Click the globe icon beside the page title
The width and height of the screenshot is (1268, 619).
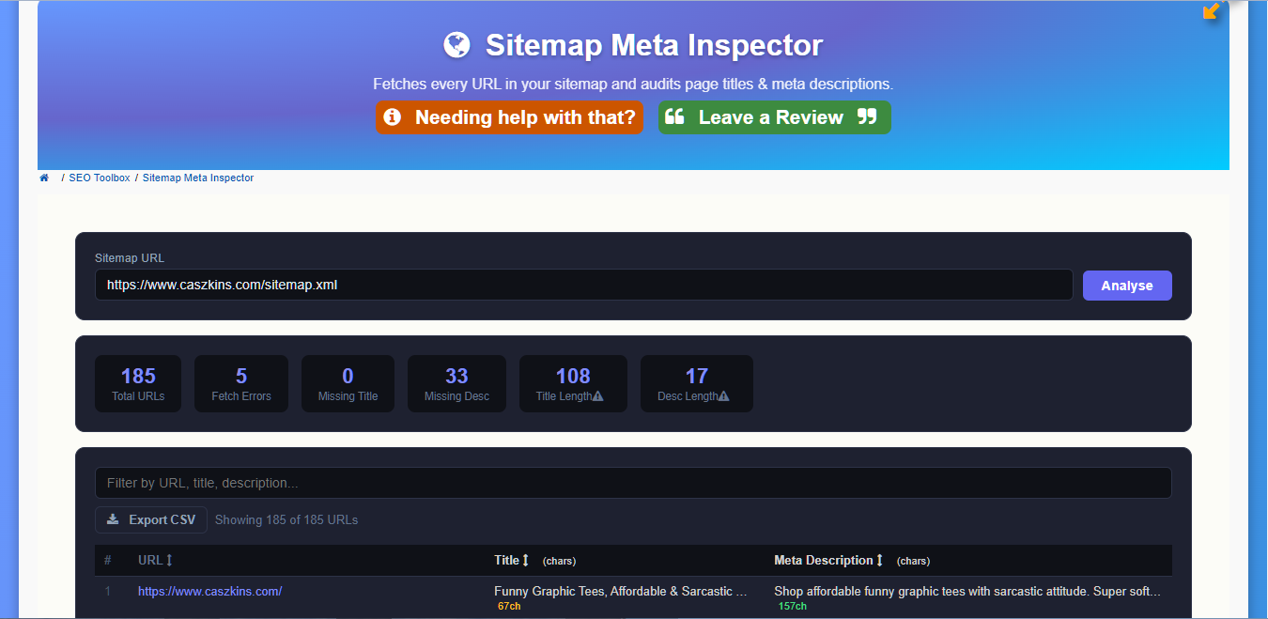point(456,45)
